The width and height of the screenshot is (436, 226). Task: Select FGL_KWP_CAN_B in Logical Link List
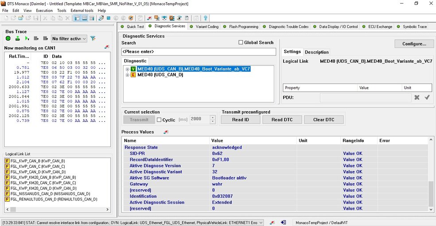38,161
